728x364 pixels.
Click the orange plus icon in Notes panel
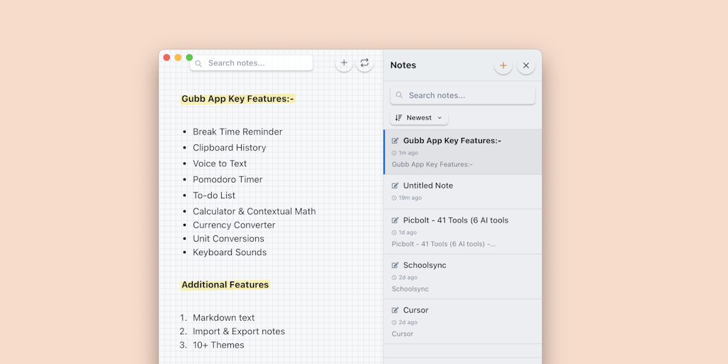coord(503,65)
